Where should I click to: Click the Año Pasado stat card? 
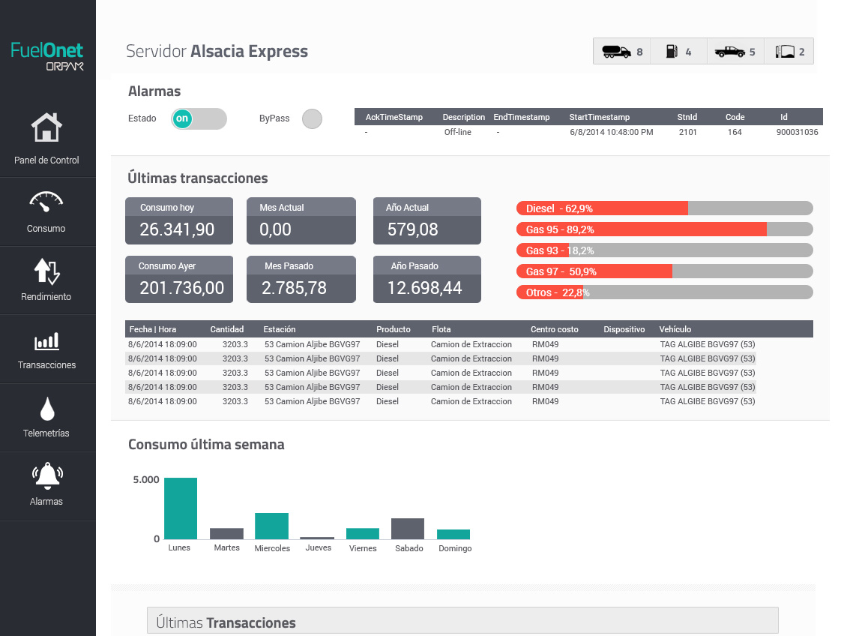[x=426, y=280]
